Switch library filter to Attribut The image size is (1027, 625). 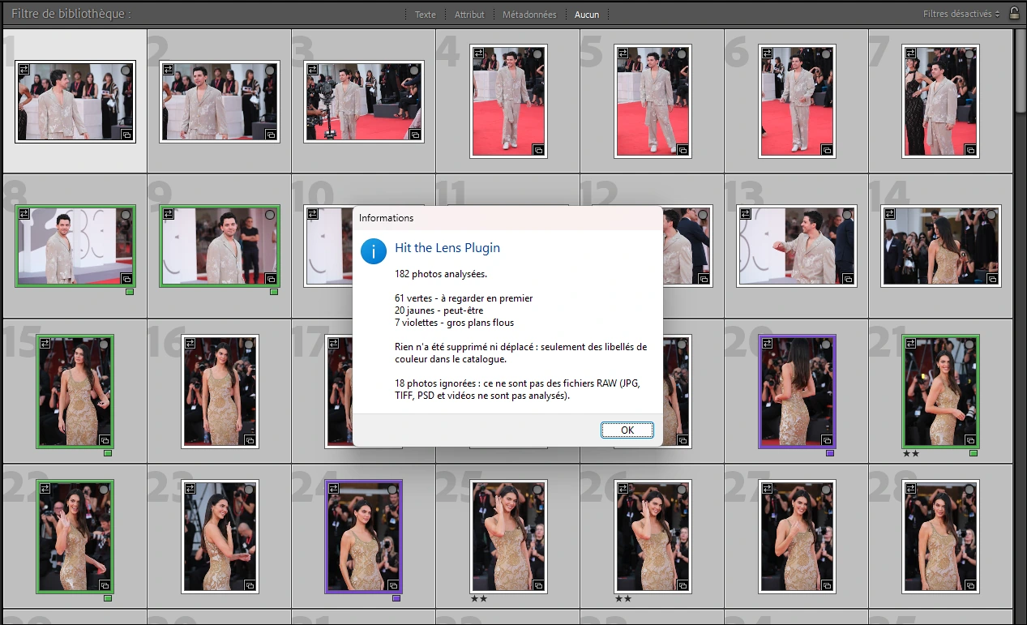[469, 15]
